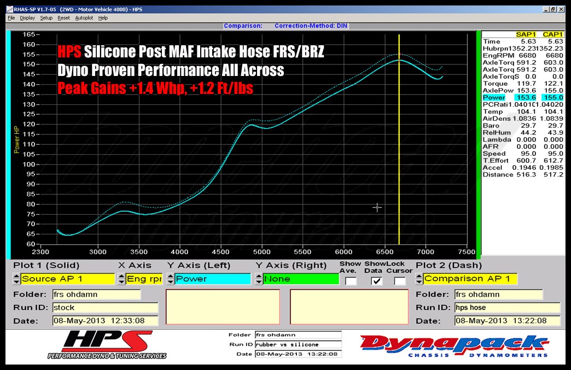Click Plot 2 Folder field 'frs ohdamn'

pyautogui.click(x=499, y=295)
